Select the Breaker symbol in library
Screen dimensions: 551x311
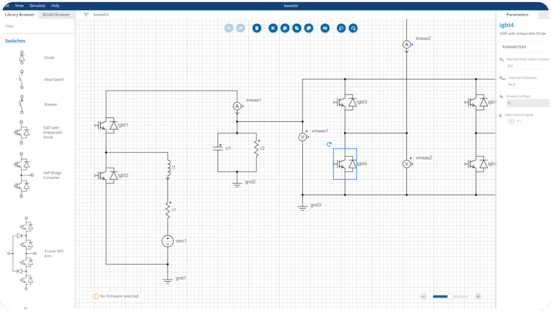(x=22, y=104)
